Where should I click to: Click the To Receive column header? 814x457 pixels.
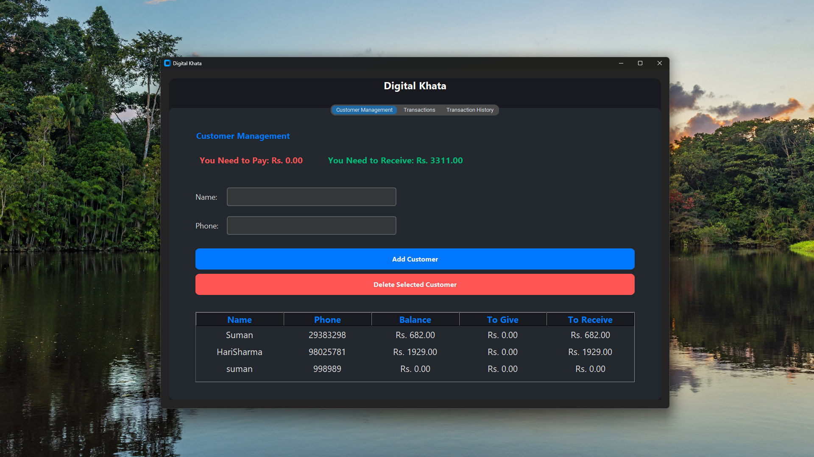click(590, 319)
